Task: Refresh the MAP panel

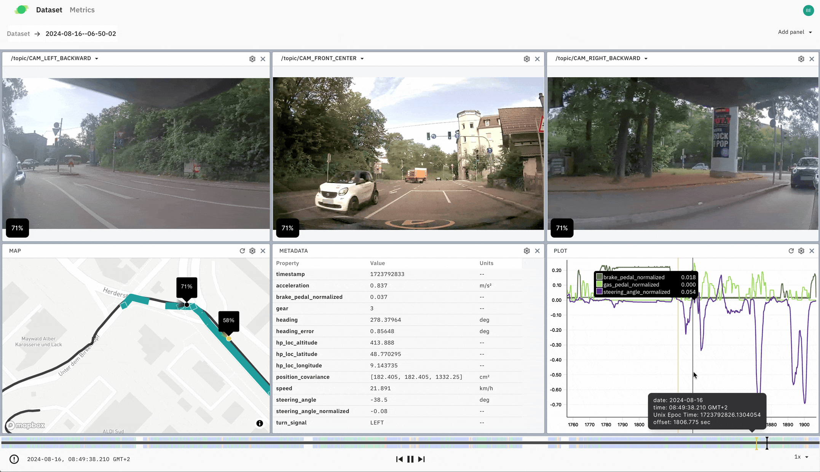Action: (x=242, y=251)
